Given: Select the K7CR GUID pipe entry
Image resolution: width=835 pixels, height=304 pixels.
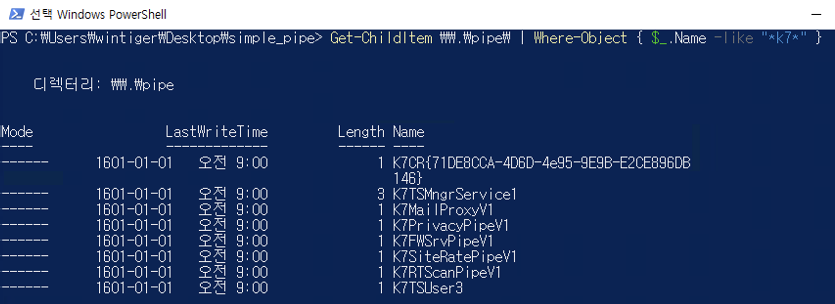Looking at the screenshot, I should [x=541, y=163].
